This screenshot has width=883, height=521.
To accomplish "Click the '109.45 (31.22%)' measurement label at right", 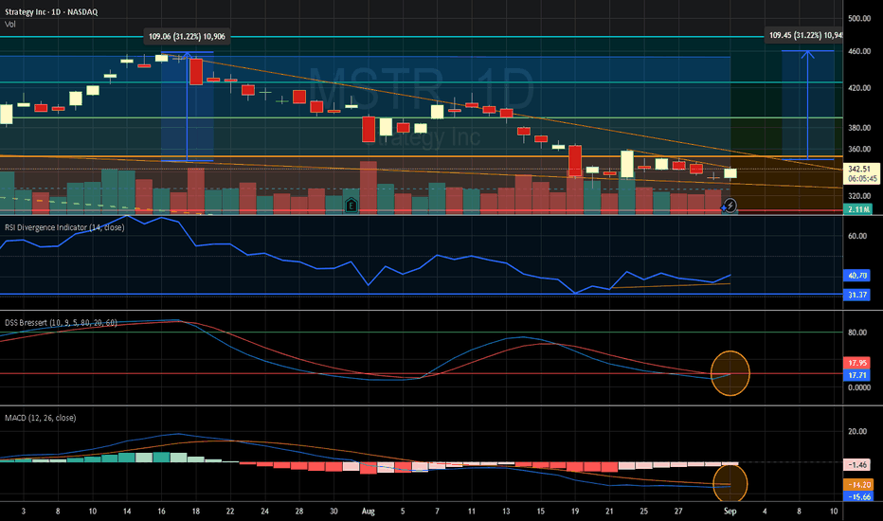I will click(x=804, y=35).
